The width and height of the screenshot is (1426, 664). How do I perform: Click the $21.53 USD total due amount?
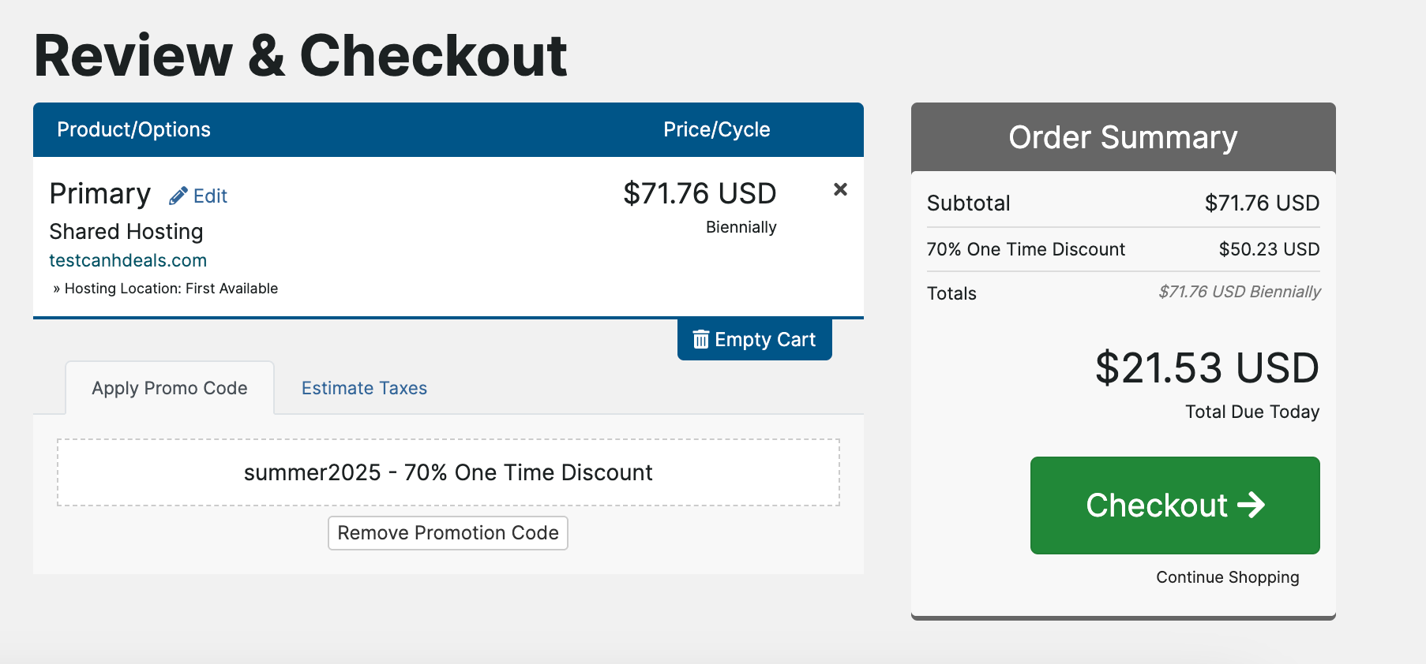point(1206,367)
